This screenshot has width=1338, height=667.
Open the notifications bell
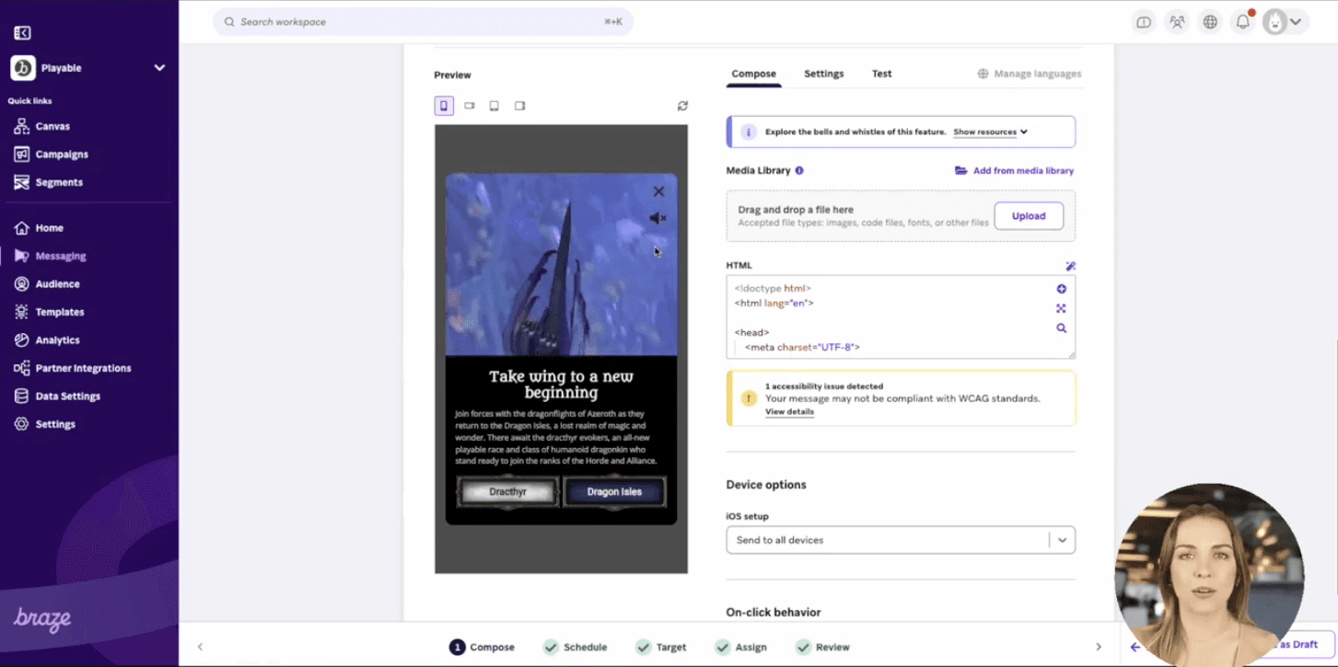click(x=1243, y=22)
